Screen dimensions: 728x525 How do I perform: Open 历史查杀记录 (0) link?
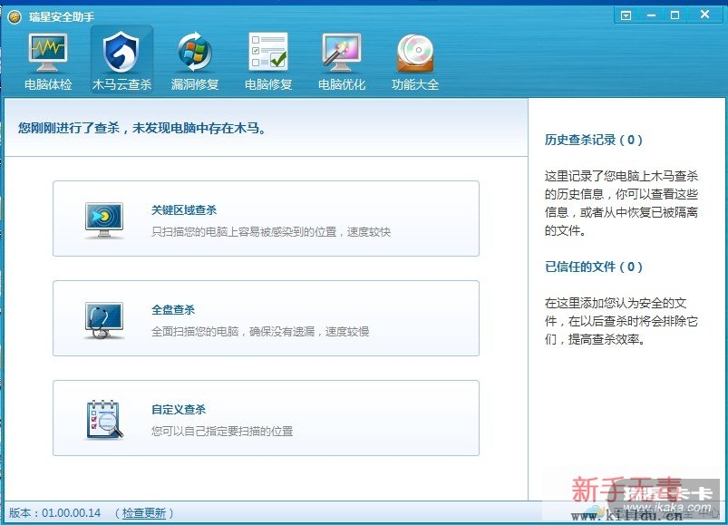point(593,140)
